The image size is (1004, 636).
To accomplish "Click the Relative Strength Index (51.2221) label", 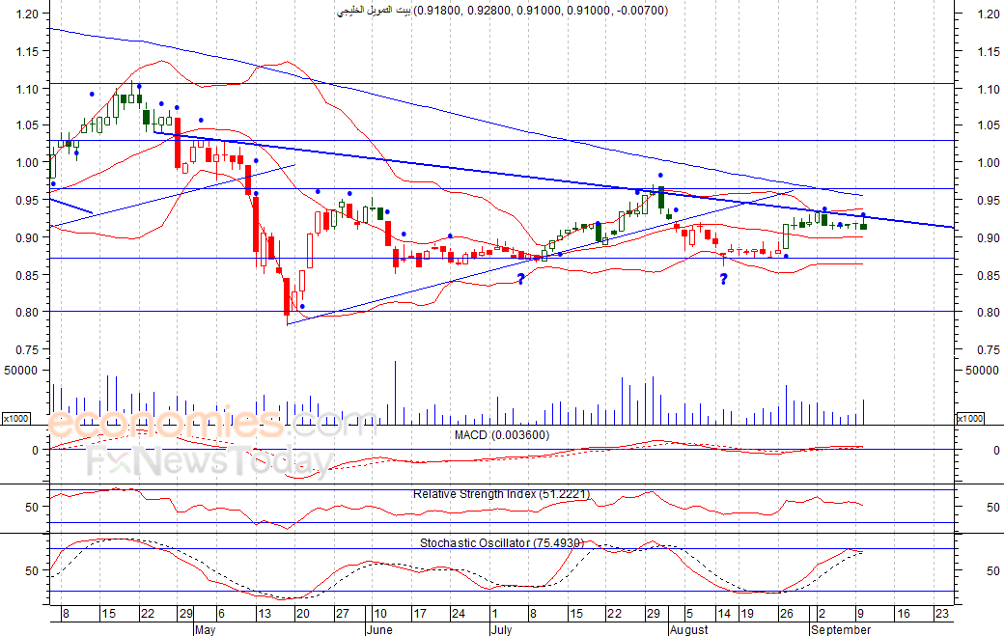I will click(x=501, y=494).
